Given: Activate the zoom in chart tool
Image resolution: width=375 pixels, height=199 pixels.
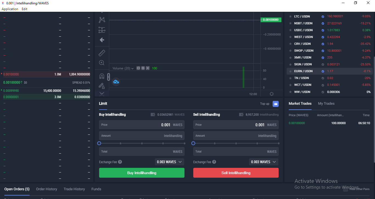Looking at the screenshot, I should (102, 63).
